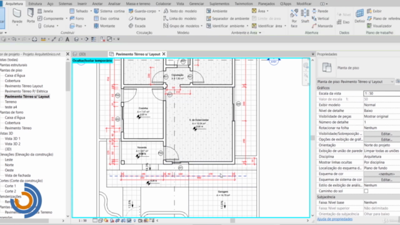Click Editar for Esquemas de sistema de cor
Viewport: 400px width, 225px height.
(x=386, y=180)
